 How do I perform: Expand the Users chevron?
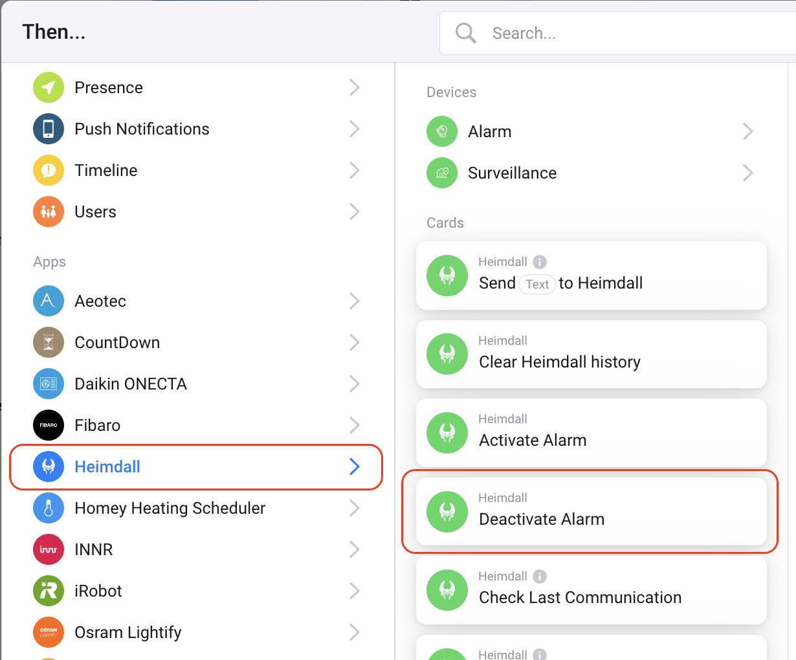(354, 212)
